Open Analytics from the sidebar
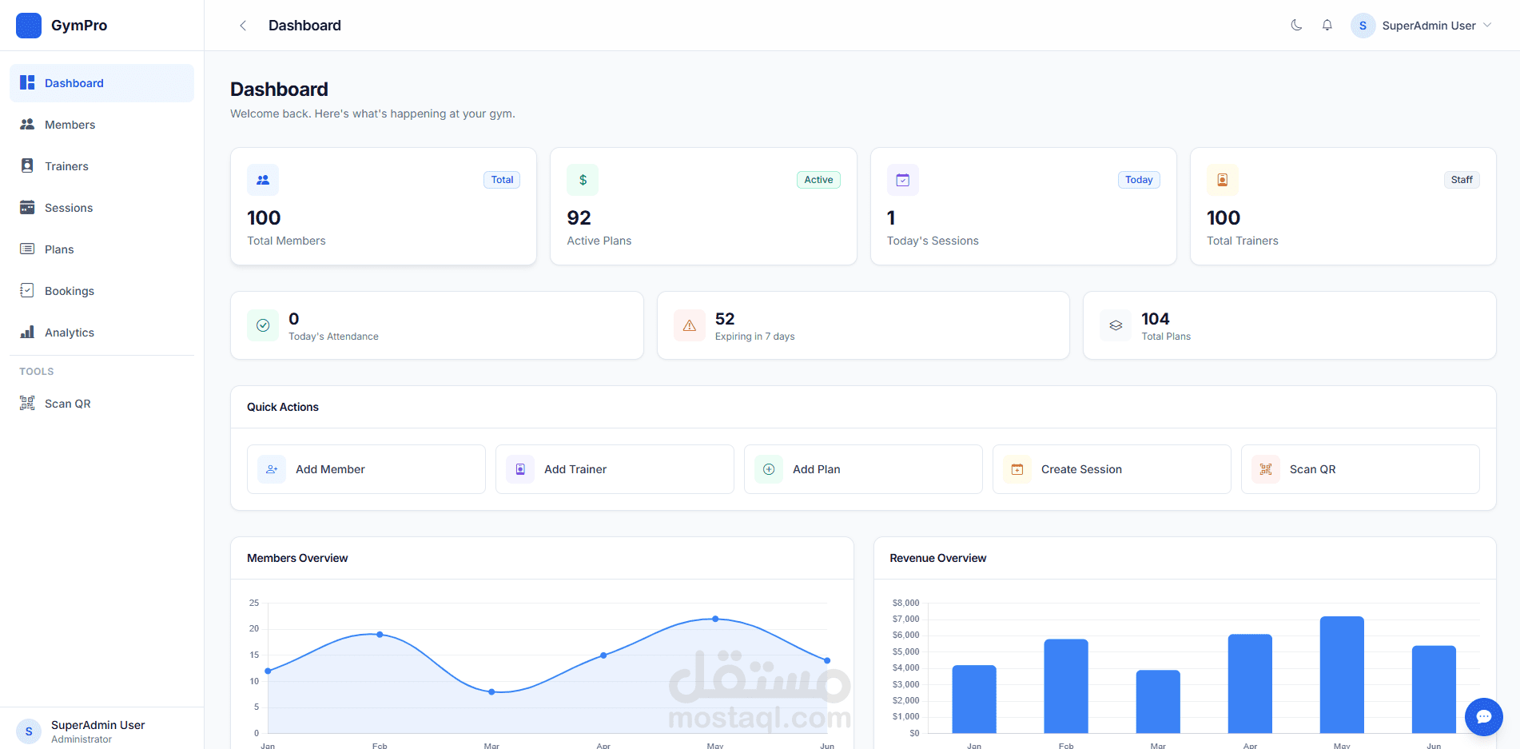The height and width of the screenshot is (749, 1520). click(101, 333)
